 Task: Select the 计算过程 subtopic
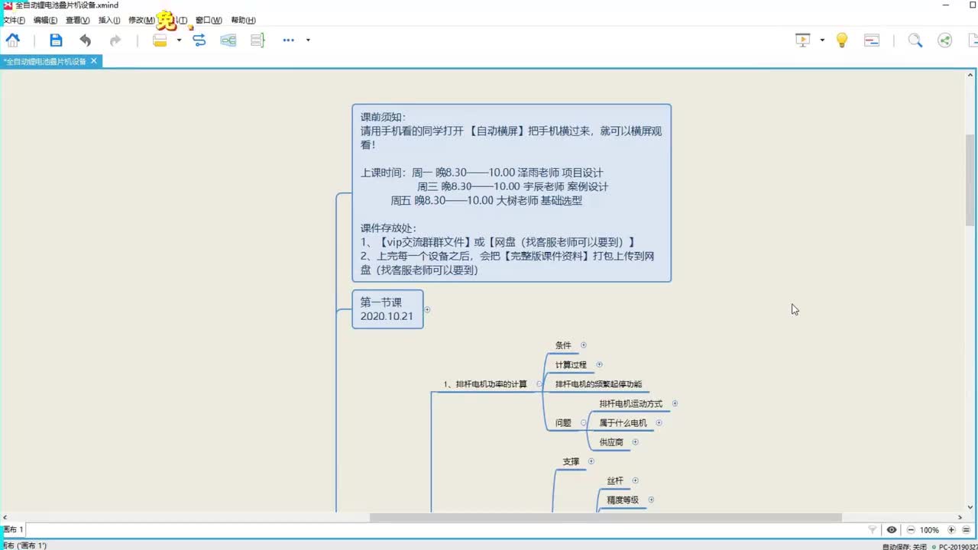coord(571,365)
